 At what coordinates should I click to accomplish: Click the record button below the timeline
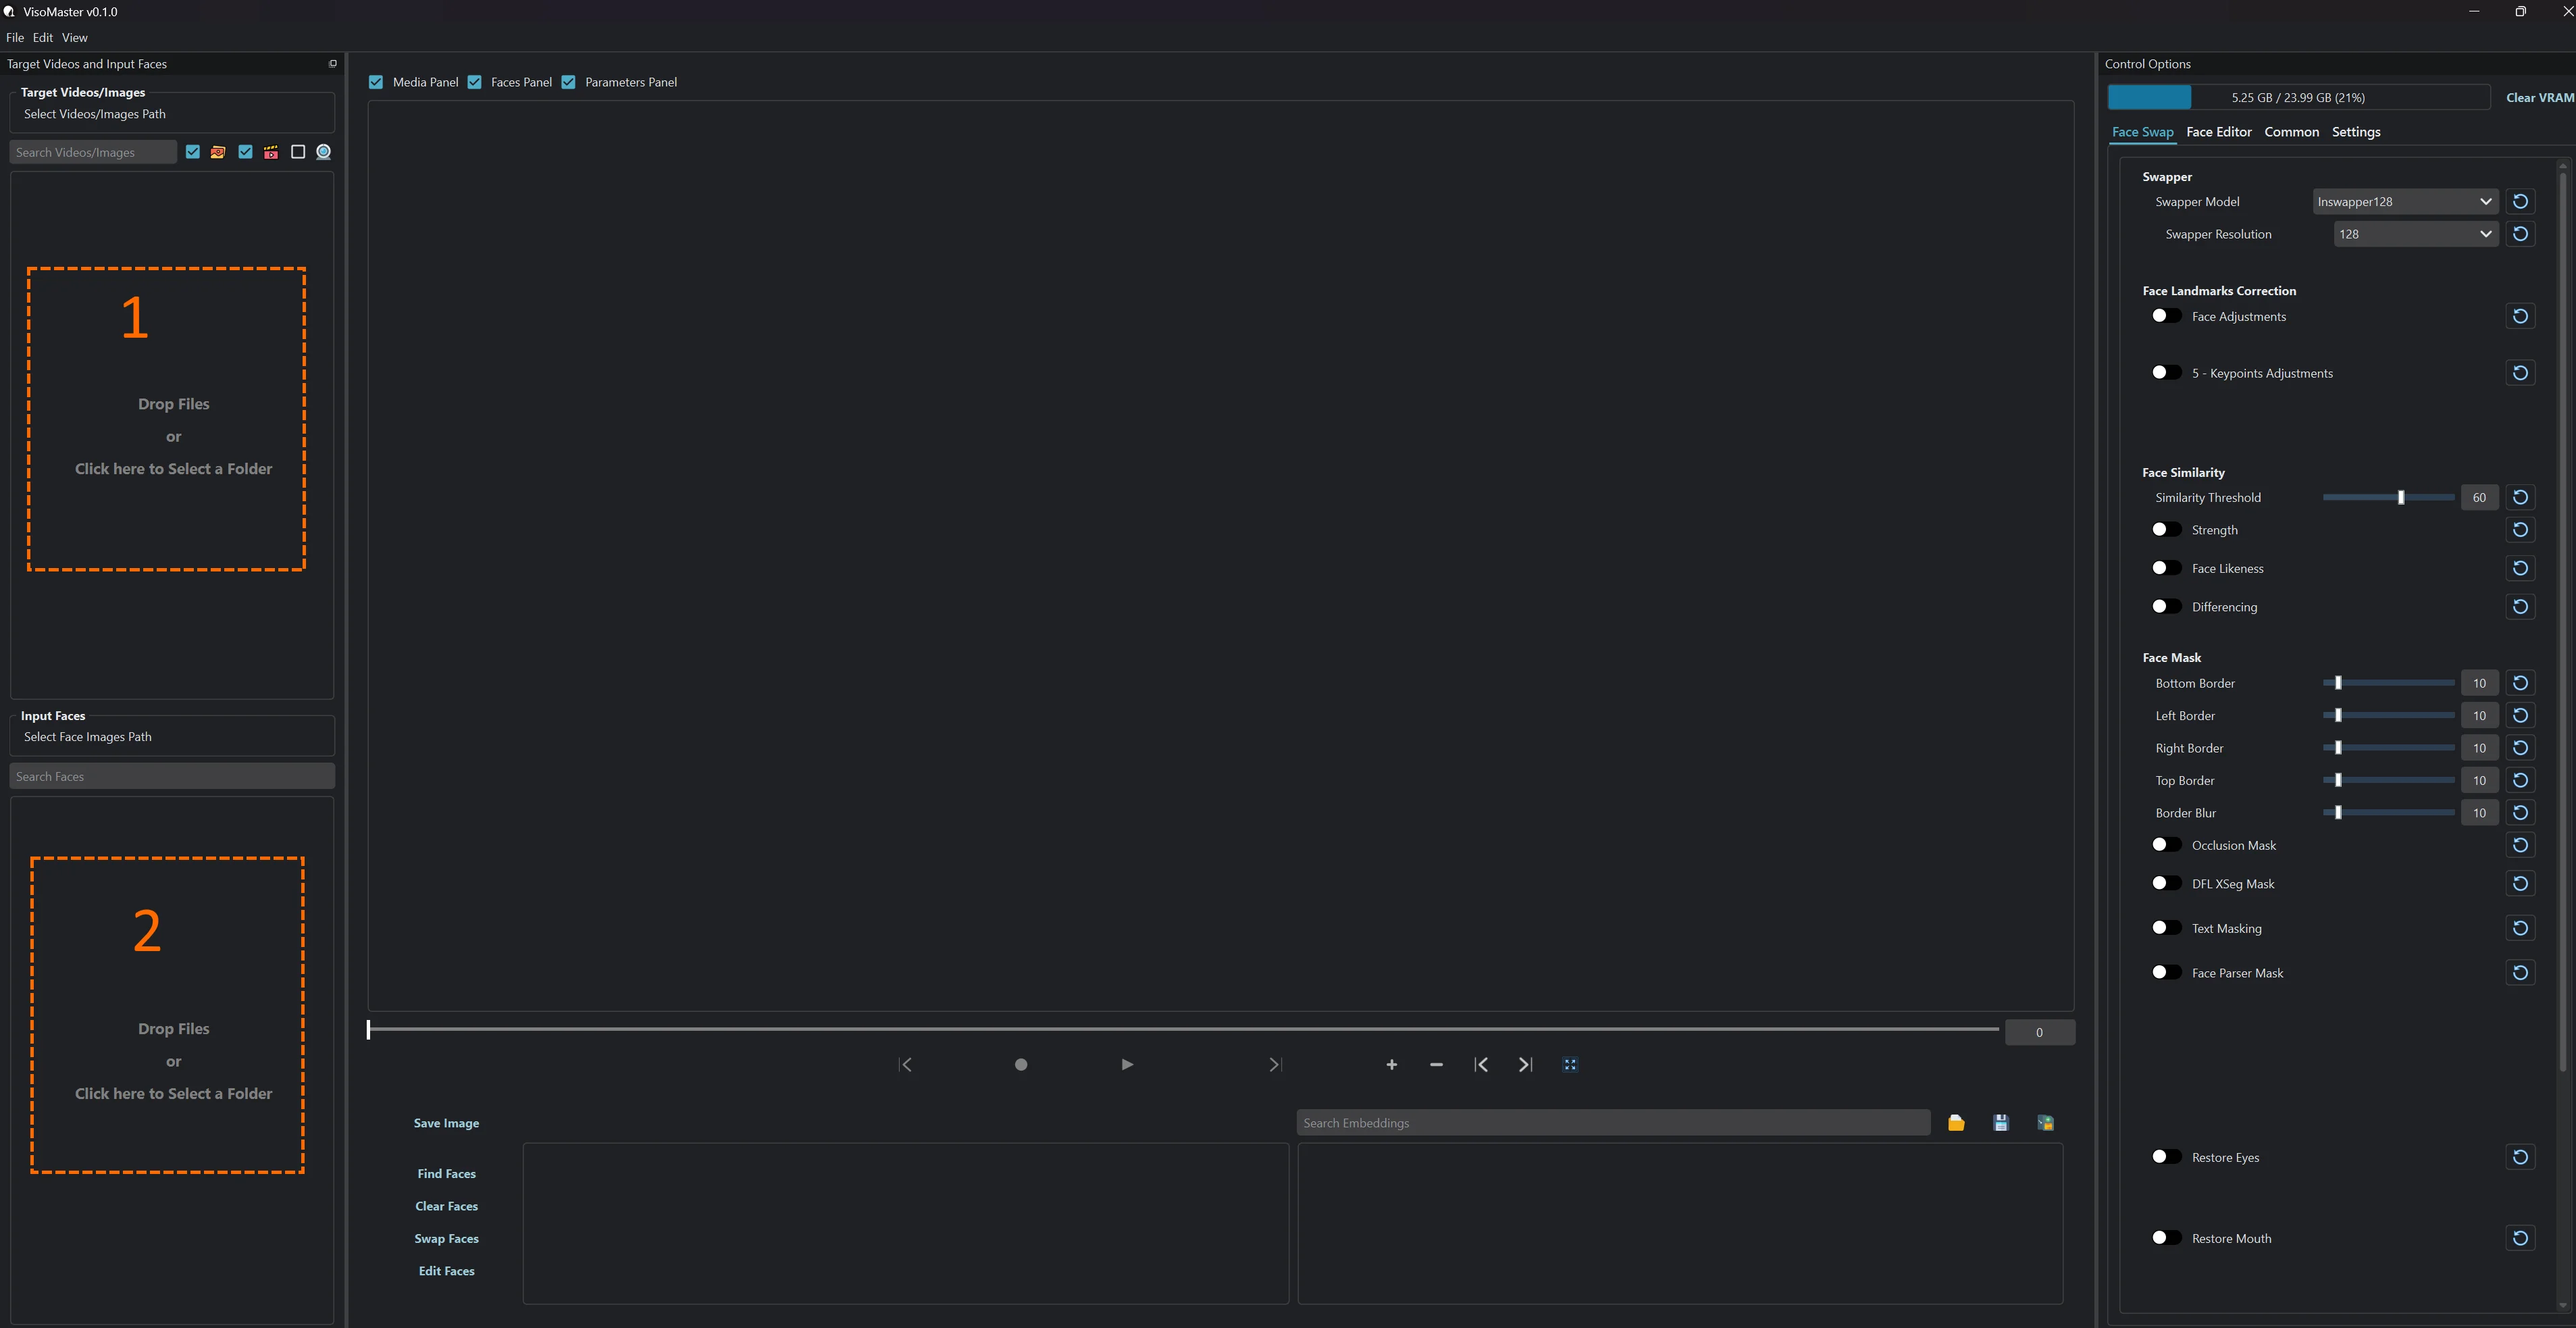tap(1021, 1065)
